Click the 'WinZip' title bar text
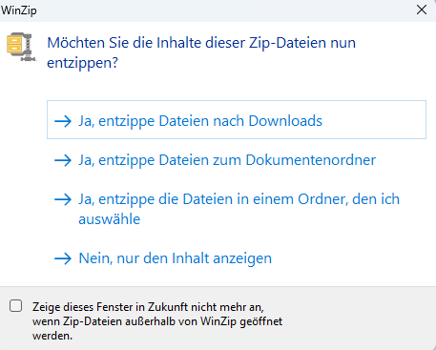Viewport: 436px width, 350px height. (x=19, y=10)
